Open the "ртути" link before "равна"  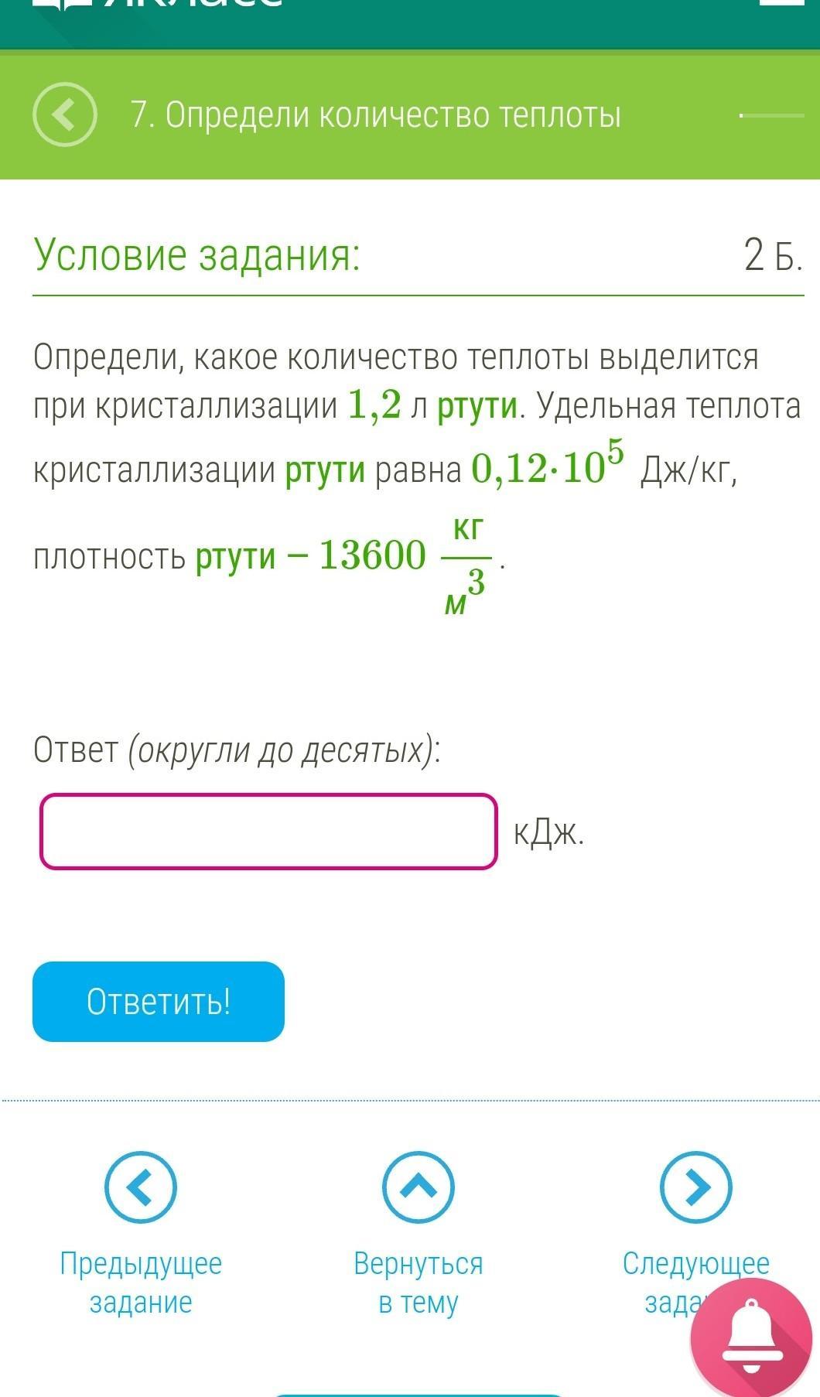[325, 470]
